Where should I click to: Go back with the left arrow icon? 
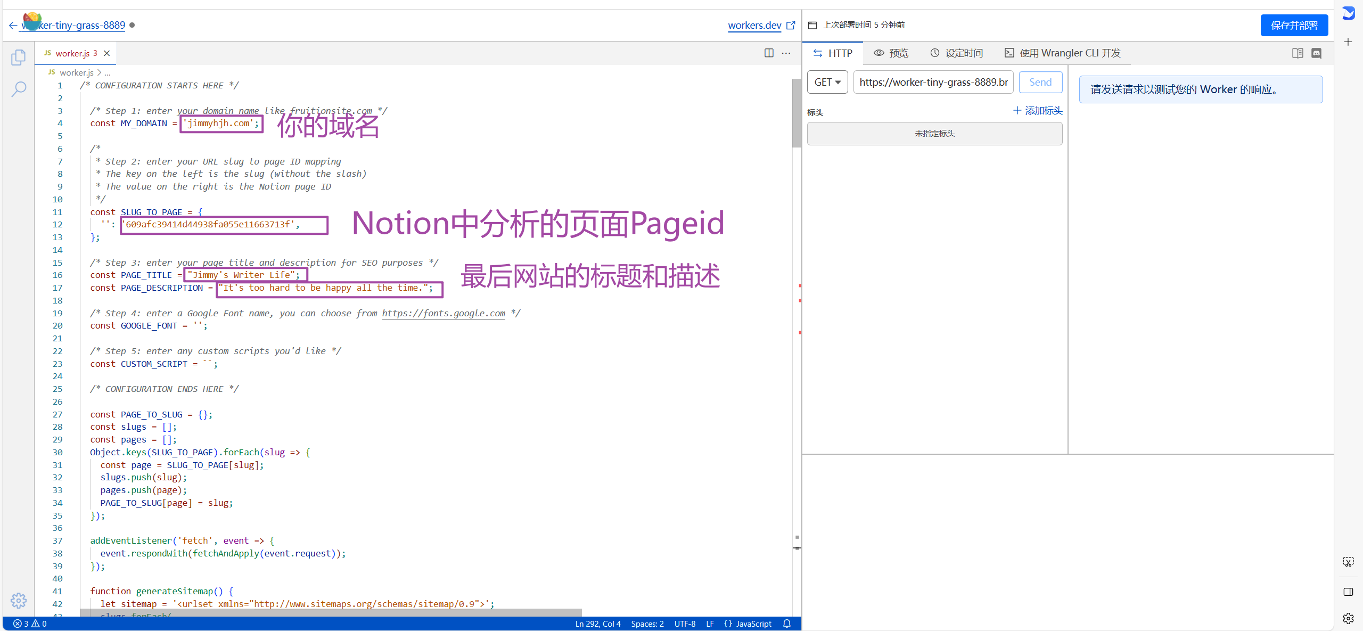(x=13, y=25)
